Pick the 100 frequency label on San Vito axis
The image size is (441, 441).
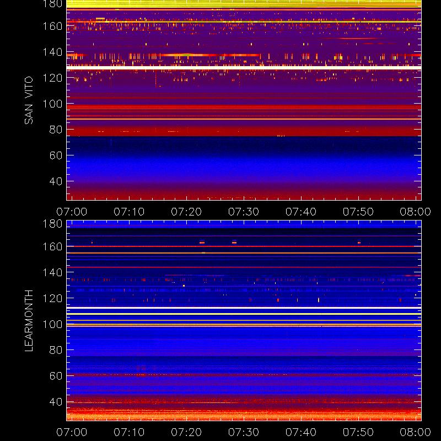point(52,104)
